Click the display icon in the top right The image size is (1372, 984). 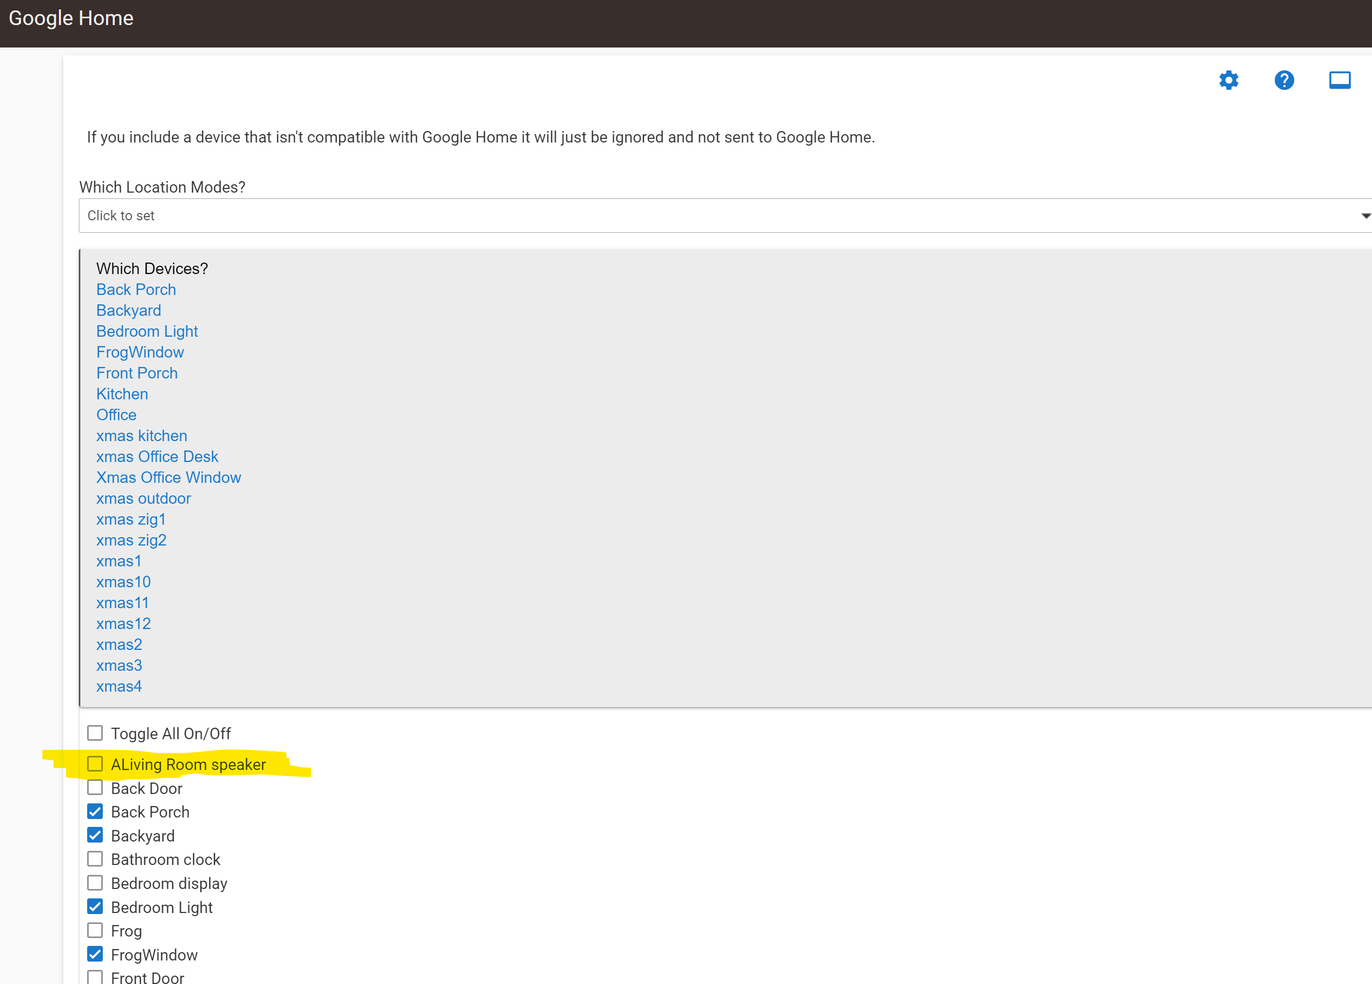(1339, 79)
